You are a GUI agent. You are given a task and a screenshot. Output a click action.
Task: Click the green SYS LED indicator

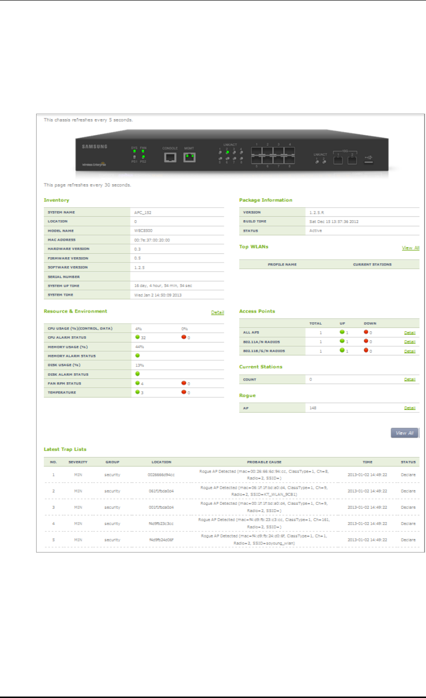[134, 151]
